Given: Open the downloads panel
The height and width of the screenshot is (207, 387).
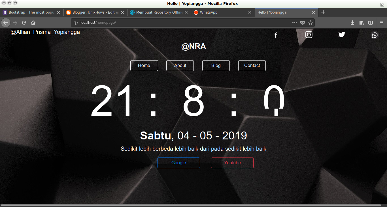Looking at the screenshot, I should (x=352, y=23).
